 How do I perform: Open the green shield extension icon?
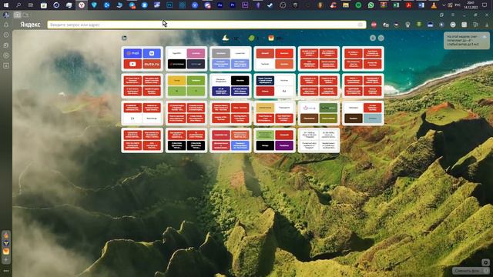(419, 25)
